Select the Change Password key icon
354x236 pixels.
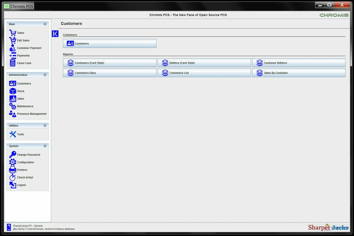pyautogui.click(x=12, y=154)
